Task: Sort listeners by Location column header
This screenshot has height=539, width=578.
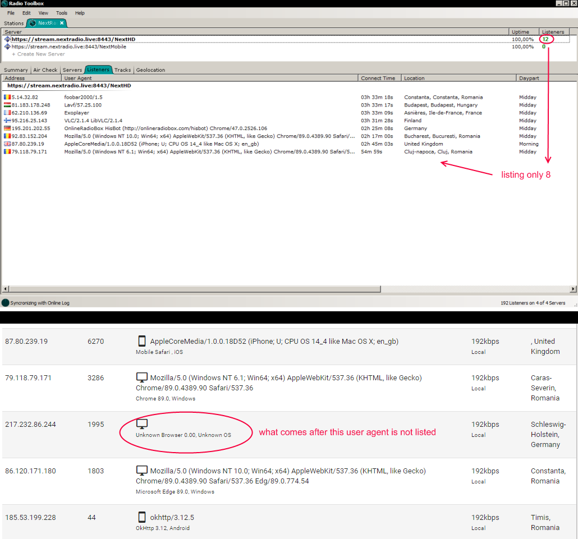Action: point(414,79)
